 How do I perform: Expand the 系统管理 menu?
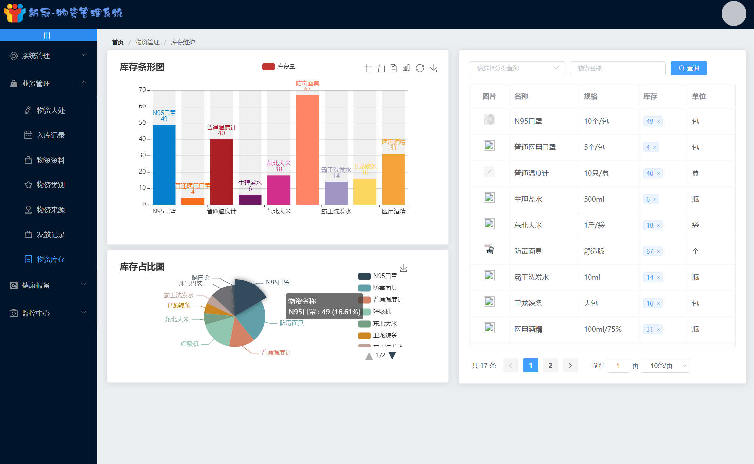coord(48,56)
